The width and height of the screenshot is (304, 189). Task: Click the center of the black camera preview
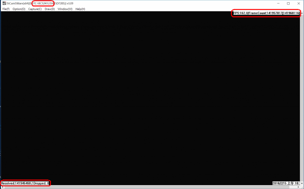tap(150, 98)
